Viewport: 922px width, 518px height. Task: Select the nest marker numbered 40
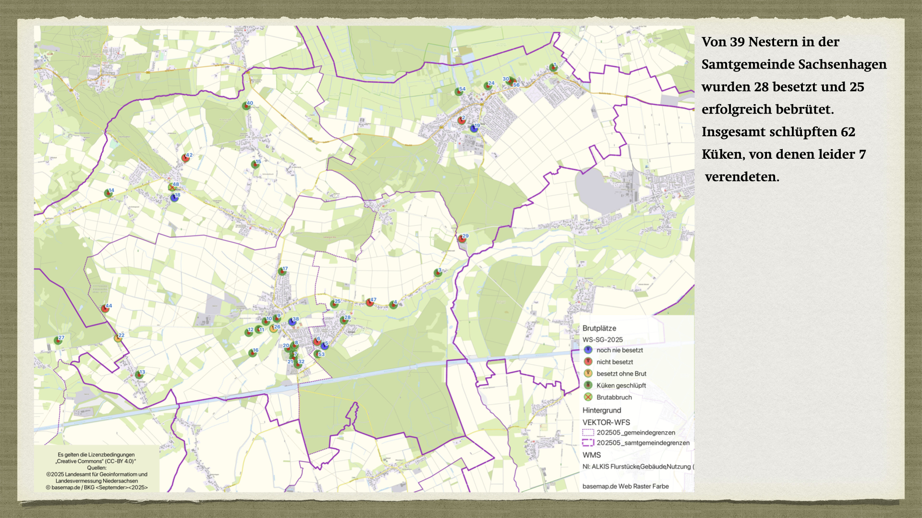(x=246, y=106)
